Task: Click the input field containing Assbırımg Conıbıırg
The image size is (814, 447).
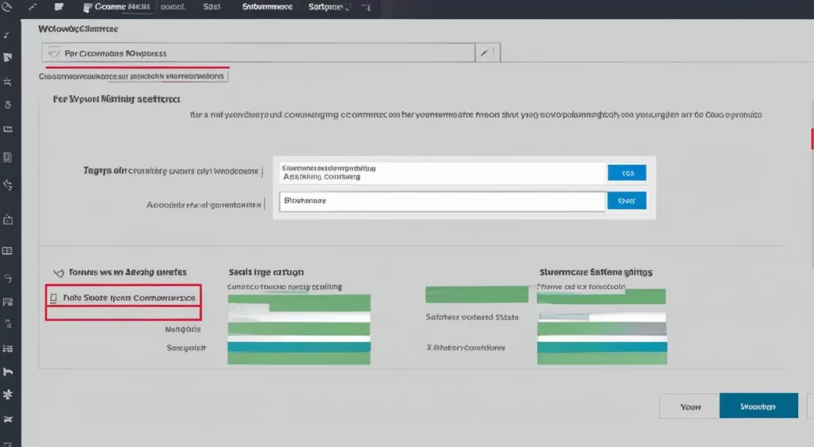Action: tap(444, 172)
